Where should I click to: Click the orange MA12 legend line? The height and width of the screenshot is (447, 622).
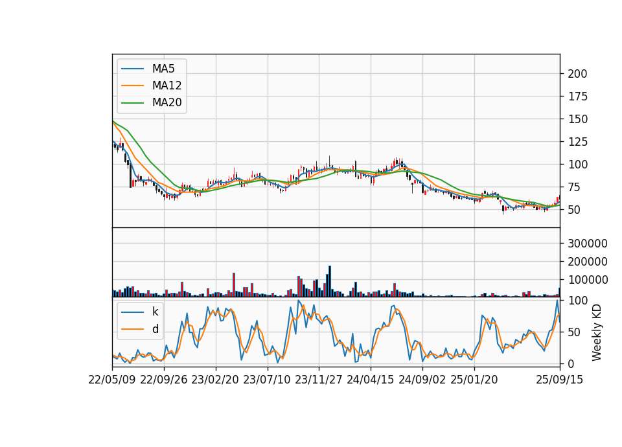(132, 86)
